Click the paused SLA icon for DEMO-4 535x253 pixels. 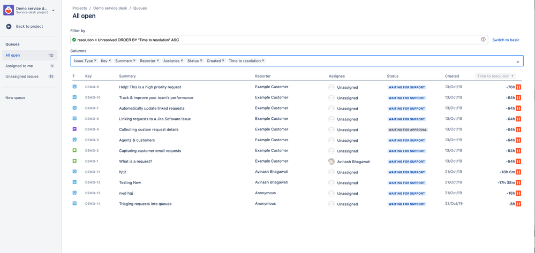(518, 129)
